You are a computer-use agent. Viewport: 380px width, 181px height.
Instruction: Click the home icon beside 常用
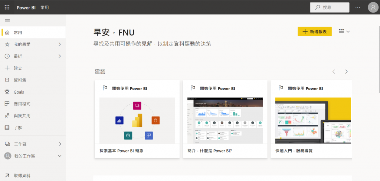7,32
